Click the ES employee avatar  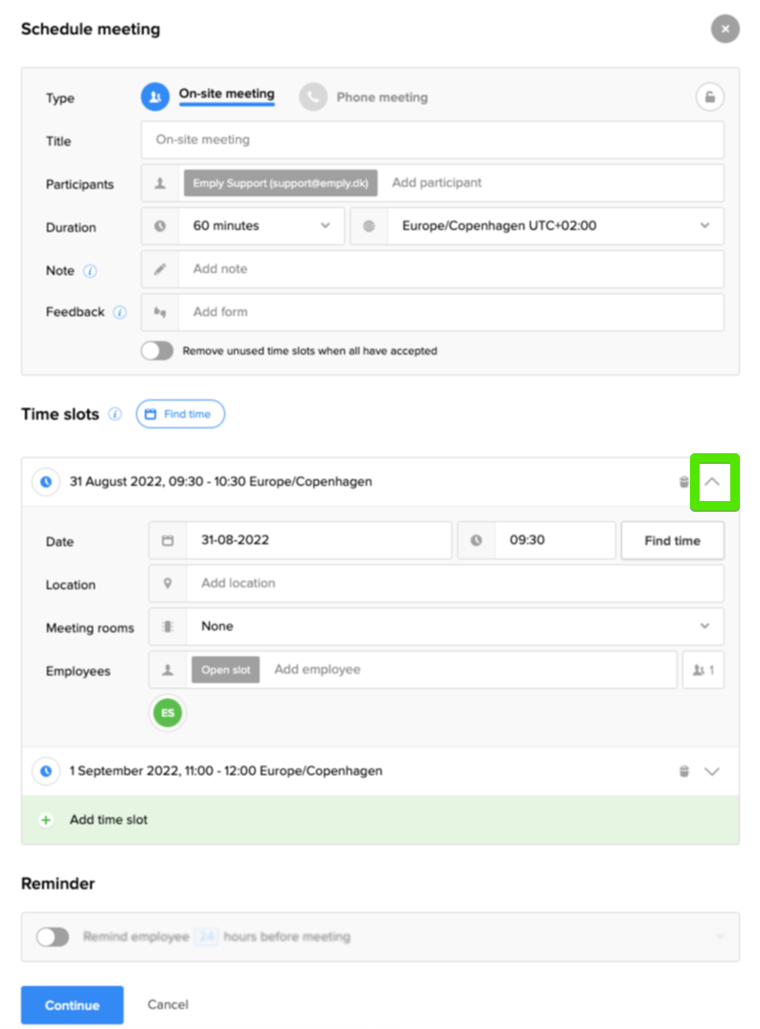168,713
